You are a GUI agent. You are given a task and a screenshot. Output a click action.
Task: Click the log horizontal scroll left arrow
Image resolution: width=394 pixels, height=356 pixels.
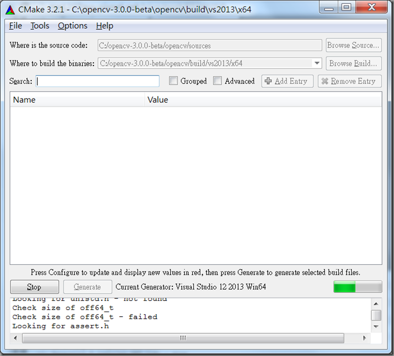(15, 338)
